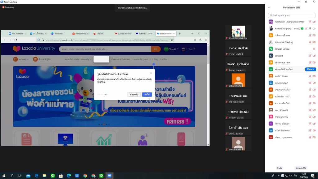318x179 pixels.
Task: Click the banner carousel dots indicator
Action: (x=104, y=124)
